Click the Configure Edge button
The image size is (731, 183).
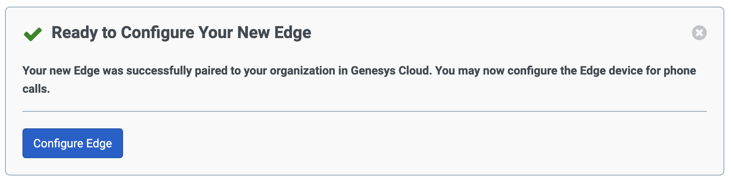(72, 143)
